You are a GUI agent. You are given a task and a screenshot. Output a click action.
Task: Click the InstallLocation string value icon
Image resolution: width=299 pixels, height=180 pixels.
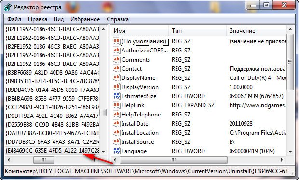117,132
